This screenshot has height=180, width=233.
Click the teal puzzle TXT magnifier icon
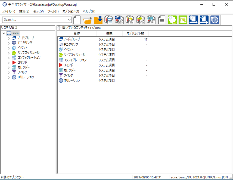151,20
